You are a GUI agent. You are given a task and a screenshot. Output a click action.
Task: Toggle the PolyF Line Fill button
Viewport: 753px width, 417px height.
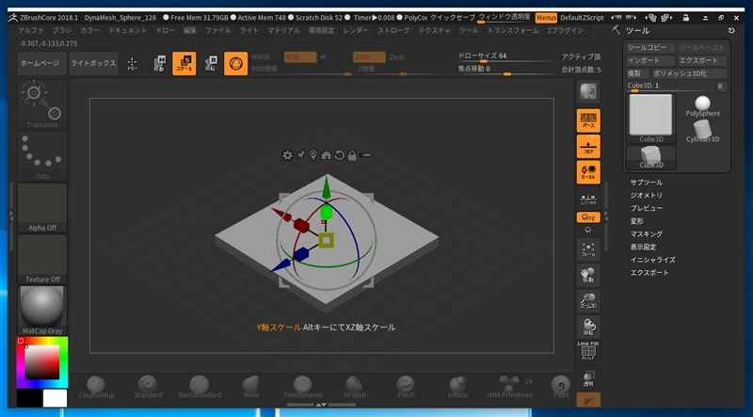(x=588, y=352)
